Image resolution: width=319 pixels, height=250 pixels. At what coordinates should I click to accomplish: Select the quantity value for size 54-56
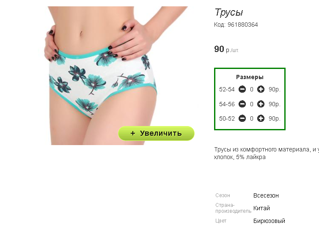tap(252, 104)
